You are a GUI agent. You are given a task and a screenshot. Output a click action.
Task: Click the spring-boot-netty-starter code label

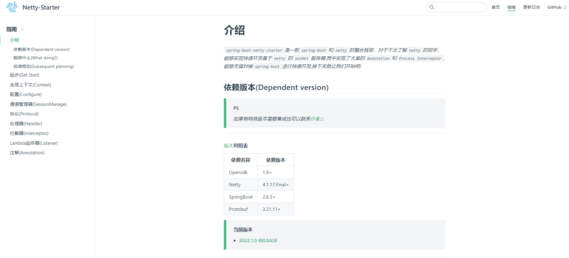tap(254, 50)
